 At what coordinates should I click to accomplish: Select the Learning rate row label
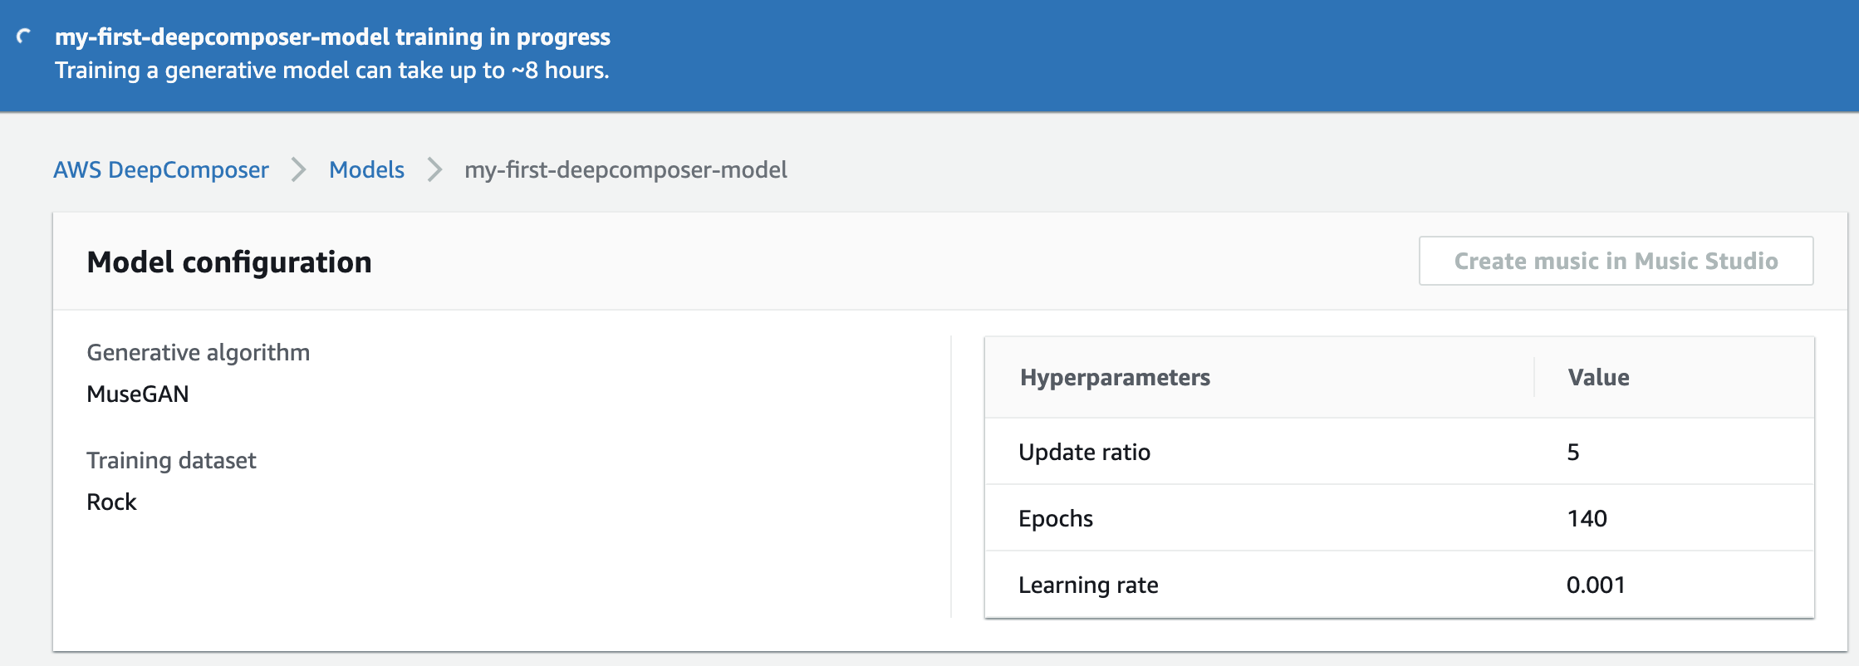(x=1088, y=585)
